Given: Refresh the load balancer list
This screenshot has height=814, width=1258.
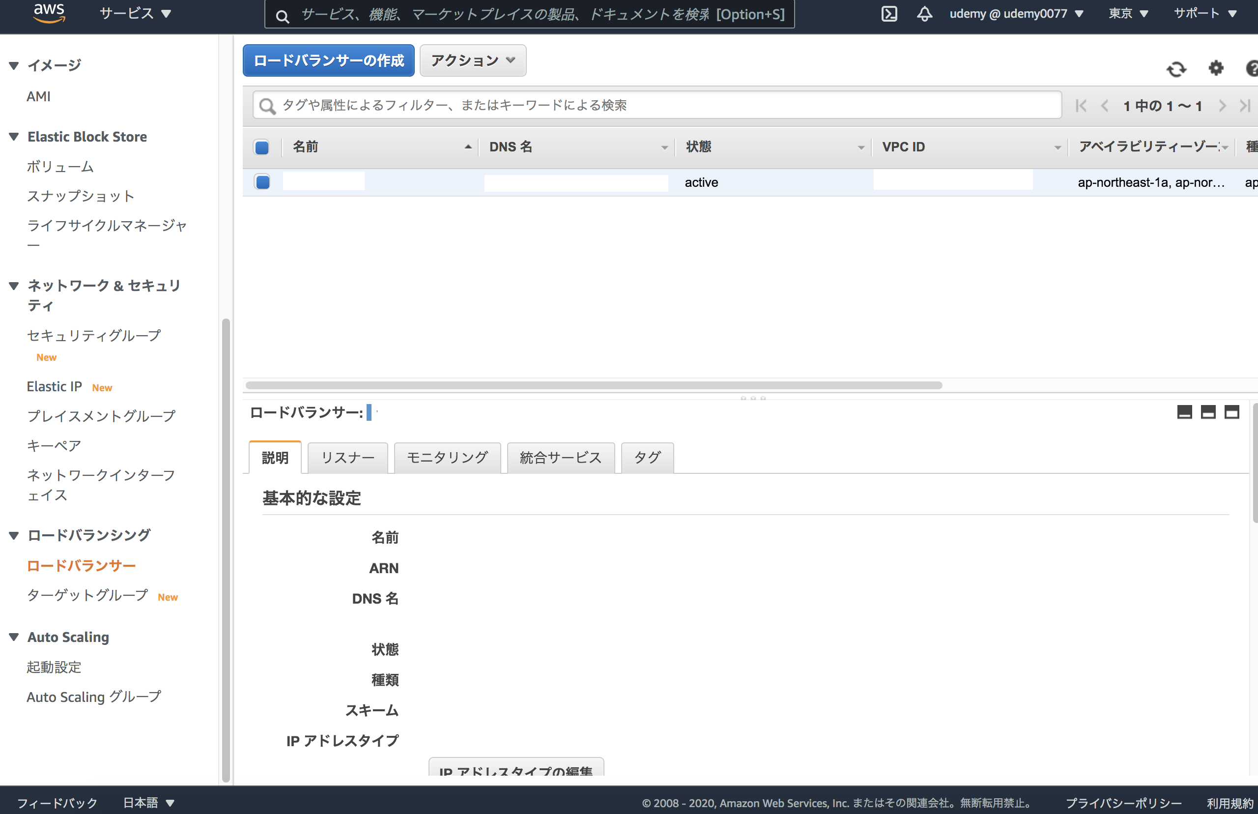Looking at the screenshot, I should (x=1177, y=69).
